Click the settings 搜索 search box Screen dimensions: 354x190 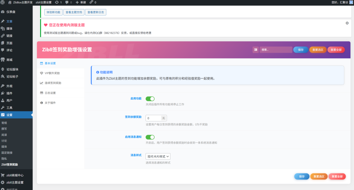pos(276,50)
